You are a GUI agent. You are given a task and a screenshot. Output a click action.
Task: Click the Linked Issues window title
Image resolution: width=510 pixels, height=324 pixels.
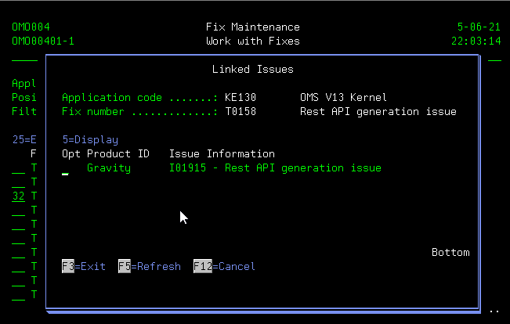point(252,70)
